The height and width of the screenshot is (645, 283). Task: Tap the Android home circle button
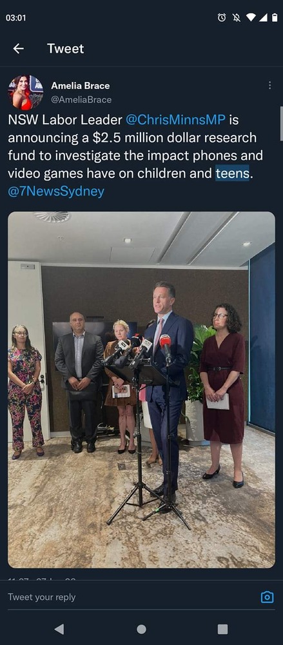(x=142, y=629)
